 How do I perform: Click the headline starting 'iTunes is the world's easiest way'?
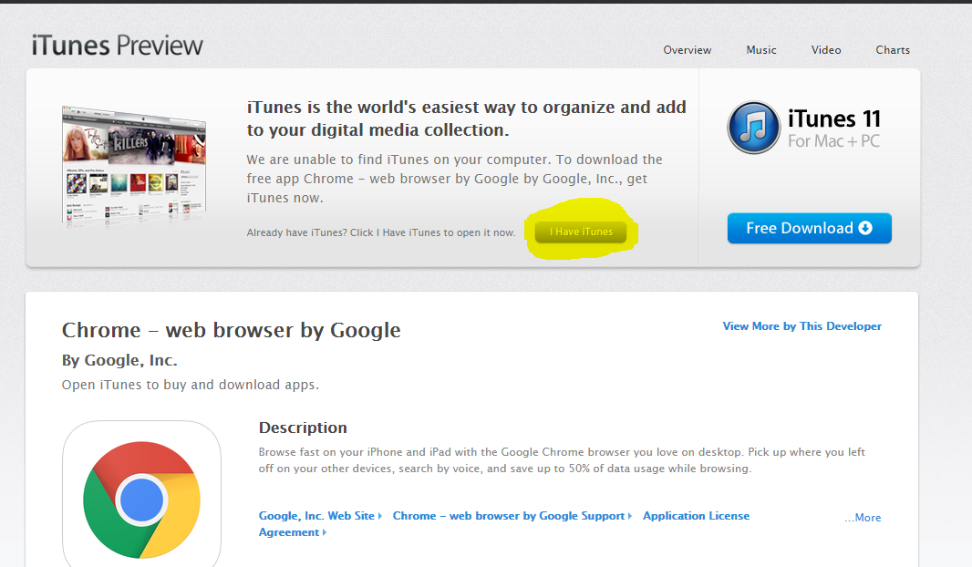(466, 119)
